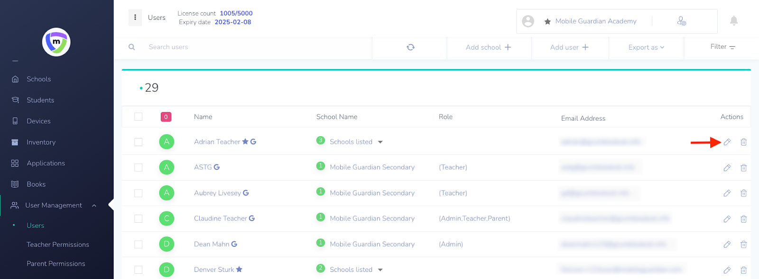Delete ASTG user with trash icon

(x=743, y=168)
